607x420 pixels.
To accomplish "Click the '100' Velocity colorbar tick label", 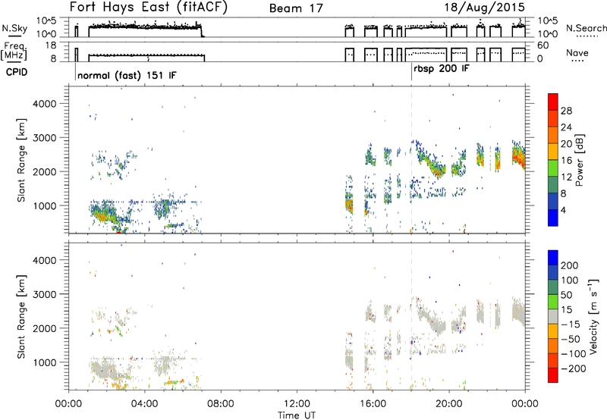I will [x=570, y=281].
